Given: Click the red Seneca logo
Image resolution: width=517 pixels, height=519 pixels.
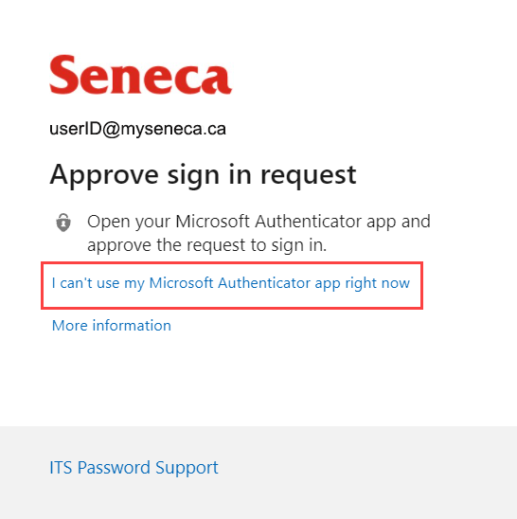Looking at the screenshot, I should pyautogui.click(x=141, y=75).
